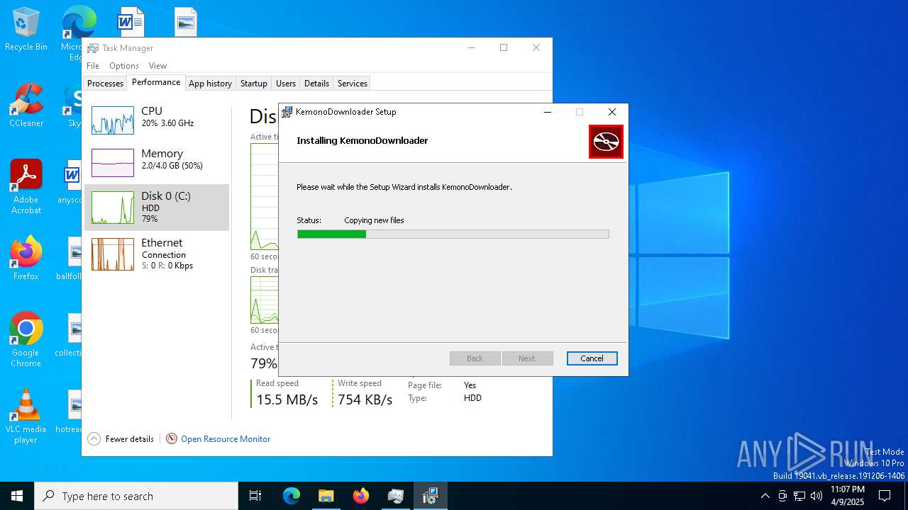Screen dimensions: 908x510
Task: Open the Recycle Bin desktop icon
Action: [26, 30]
